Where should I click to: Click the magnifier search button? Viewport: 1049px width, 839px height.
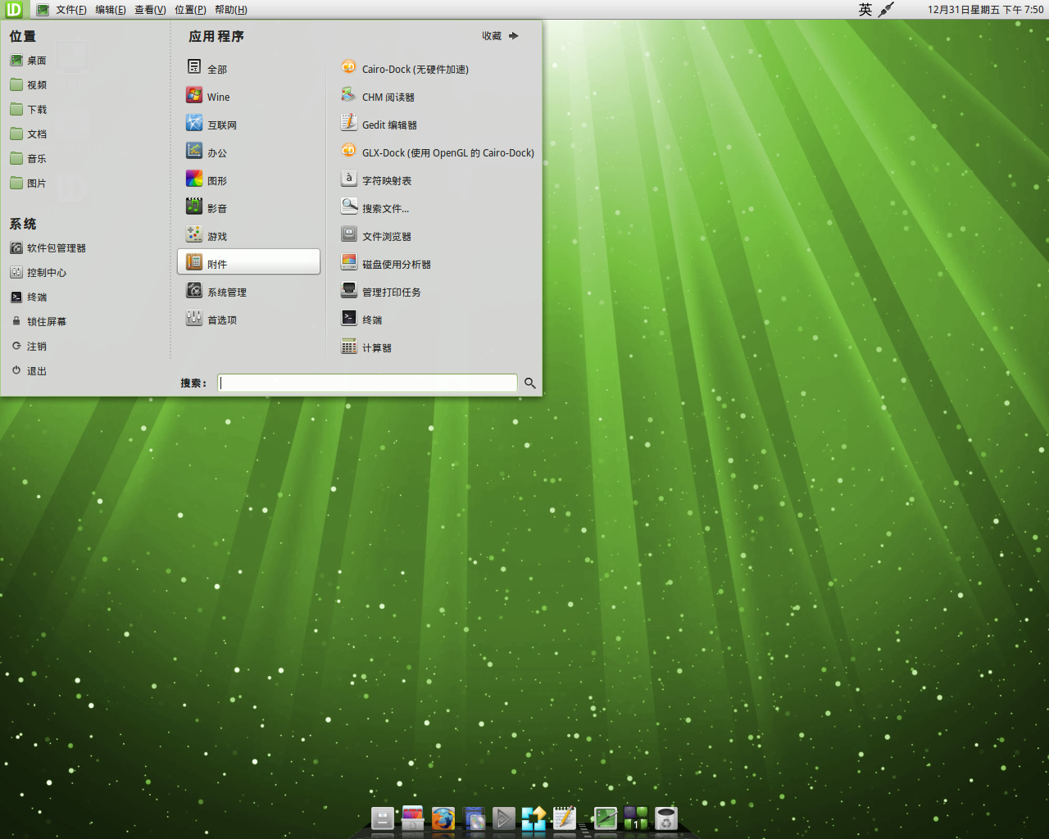click(x=530, y=383)
